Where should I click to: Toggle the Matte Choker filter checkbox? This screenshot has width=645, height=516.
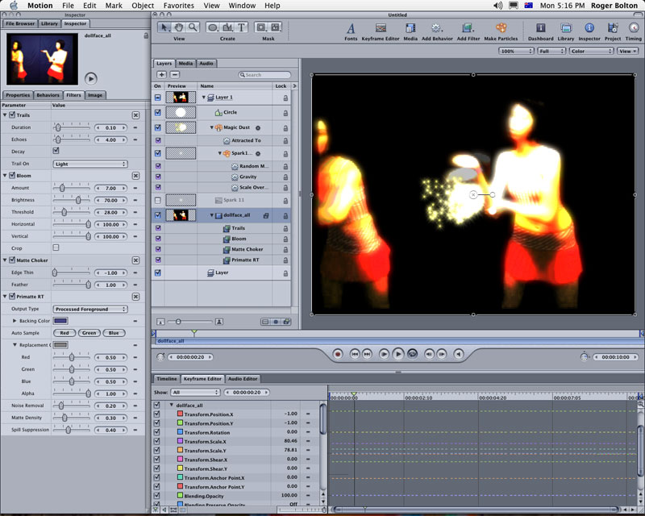(12, 260)
